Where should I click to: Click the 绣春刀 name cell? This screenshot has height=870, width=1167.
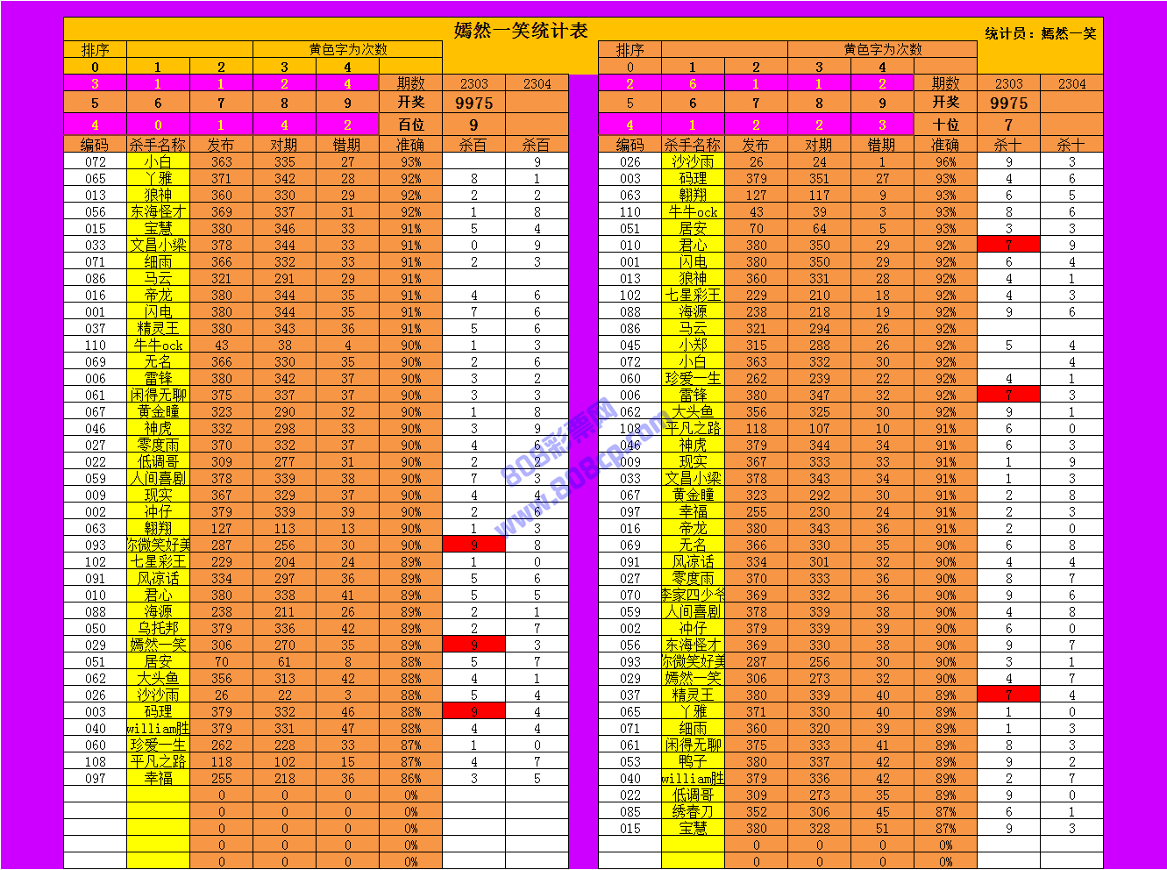coord(693,811)
